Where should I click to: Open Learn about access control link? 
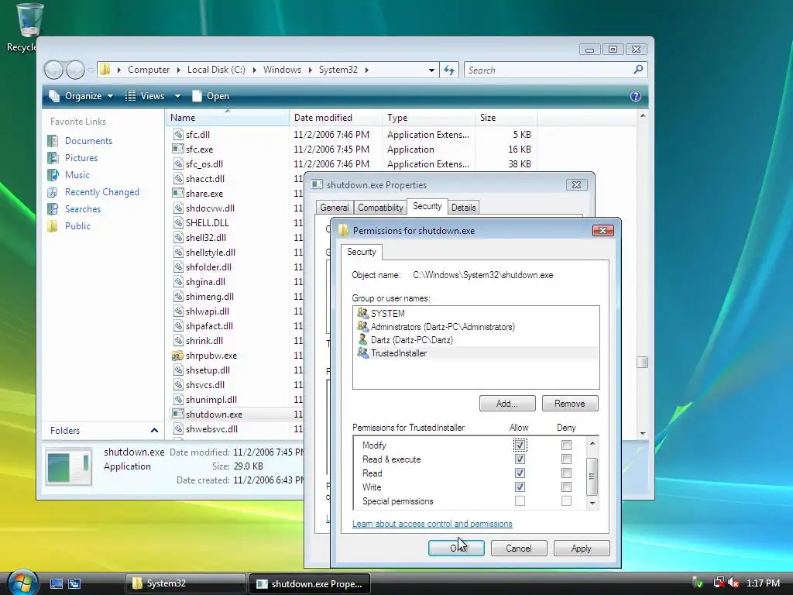click(x=432, y=524)
